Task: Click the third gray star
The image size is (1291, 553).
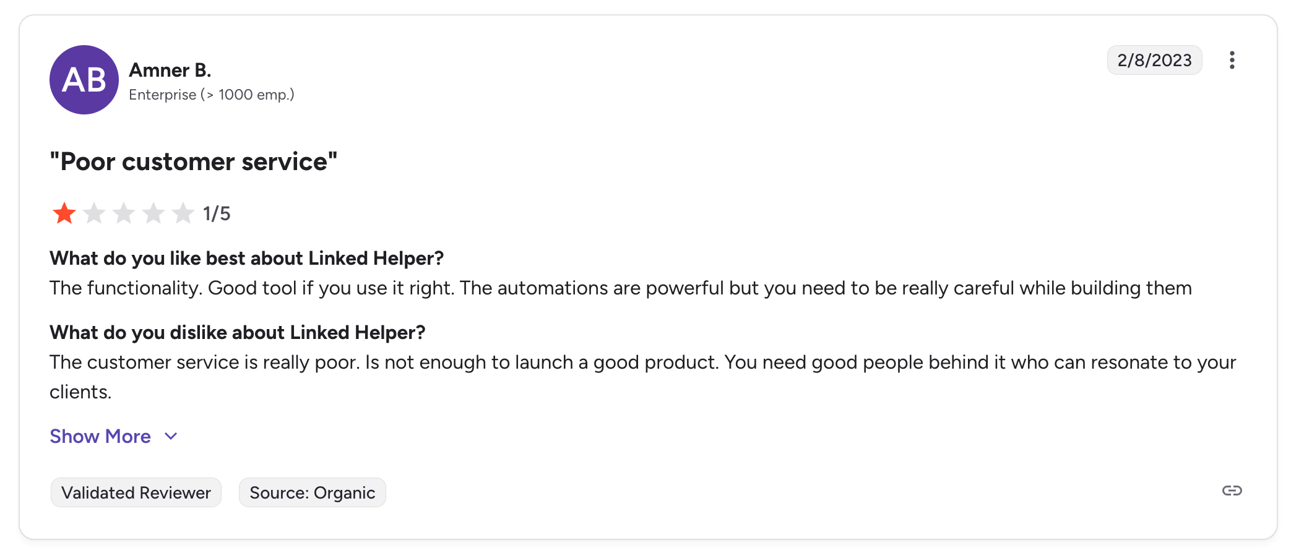Action: (x=124, y=213)
